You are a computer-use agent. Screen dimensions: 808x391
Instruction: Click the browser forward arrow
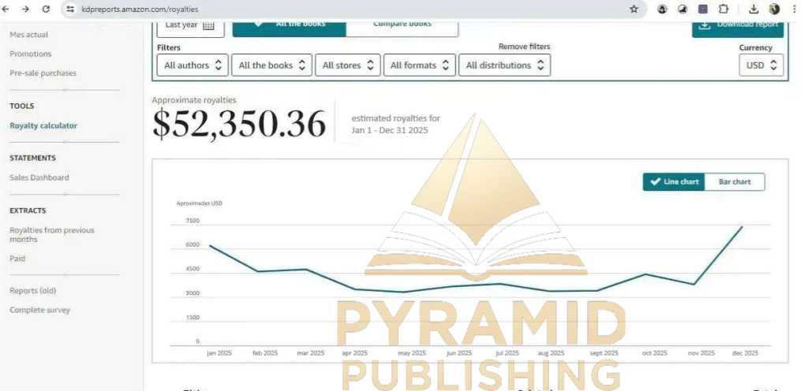[x=26, y=9]
